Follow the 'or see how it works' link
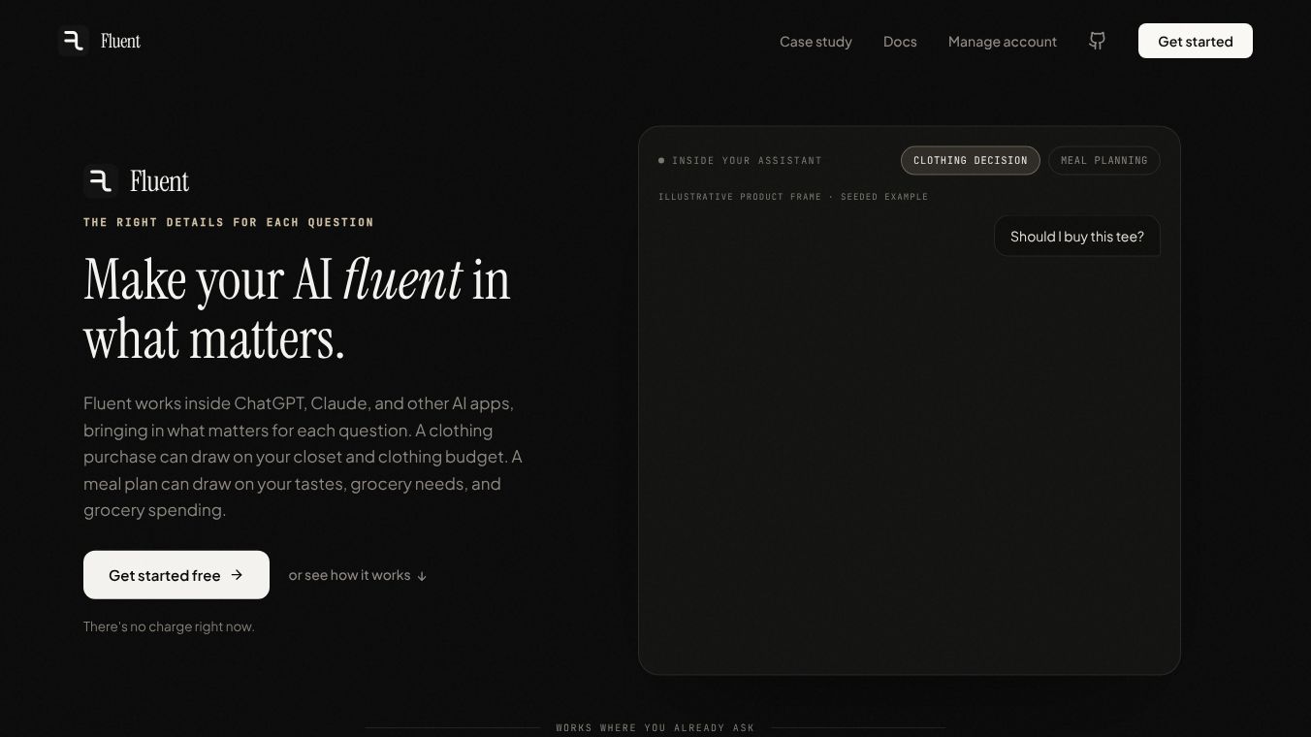The height and width of the screenshot is (737, 1311). click(x=358, y=575)
